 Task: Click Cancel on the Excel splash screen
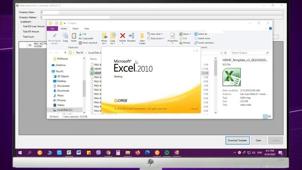pyautogui.click(x=194, y=109)
